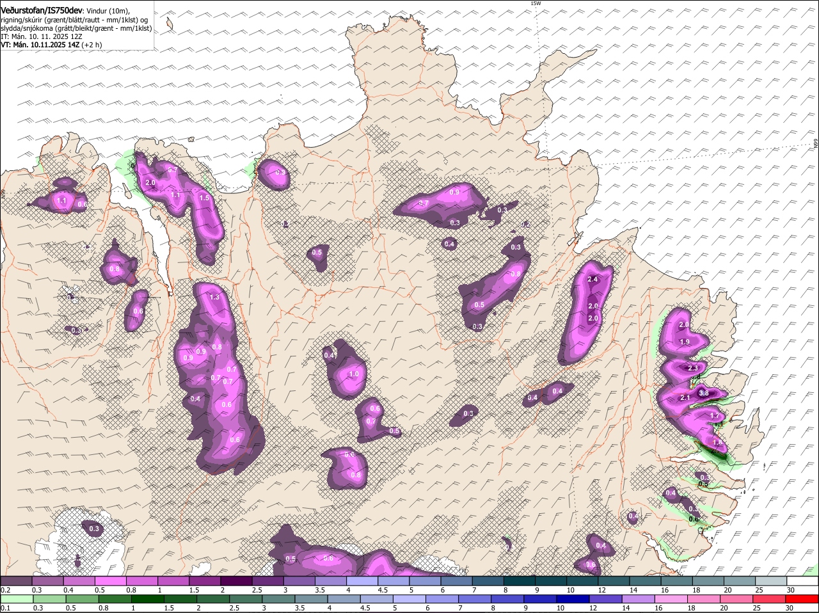The width and height of the screenshot is (819, 613).
Task: Click the '0.1' label in the bottom legend row
Action: click(5, 608)
